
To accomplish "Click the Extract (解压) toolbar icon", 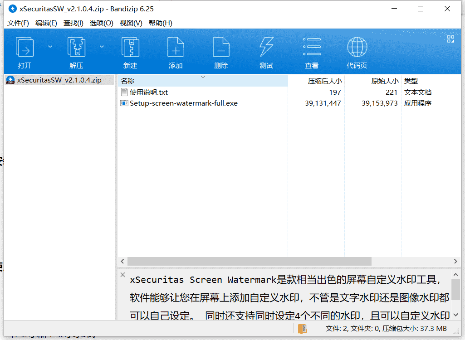I will 77,47.
